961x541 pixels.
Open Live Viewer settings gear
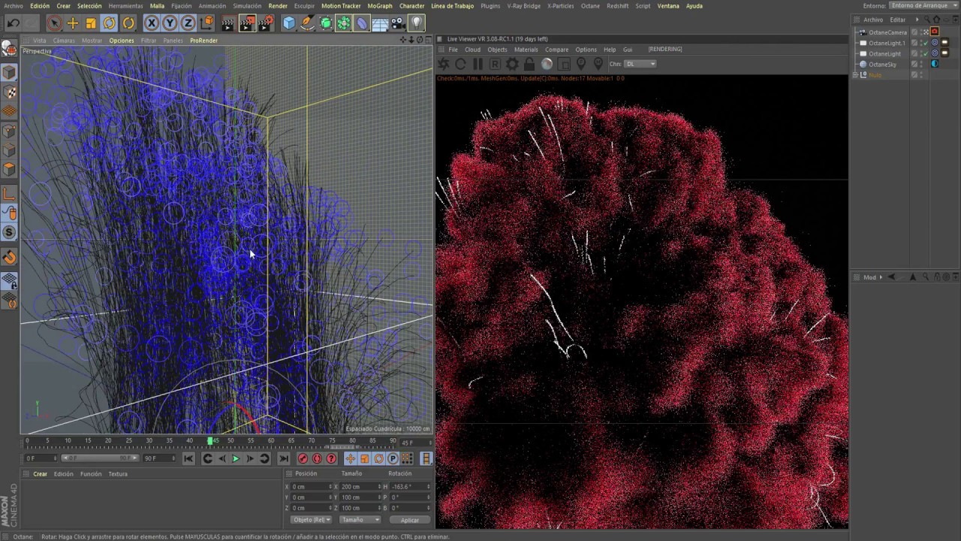(x=512, y=64)
